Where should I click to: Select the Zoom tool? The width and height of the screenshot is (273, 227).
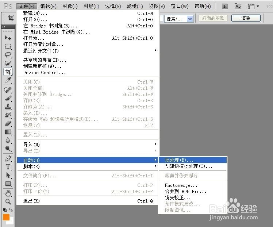pyautogui.click(x=8, y=202)
